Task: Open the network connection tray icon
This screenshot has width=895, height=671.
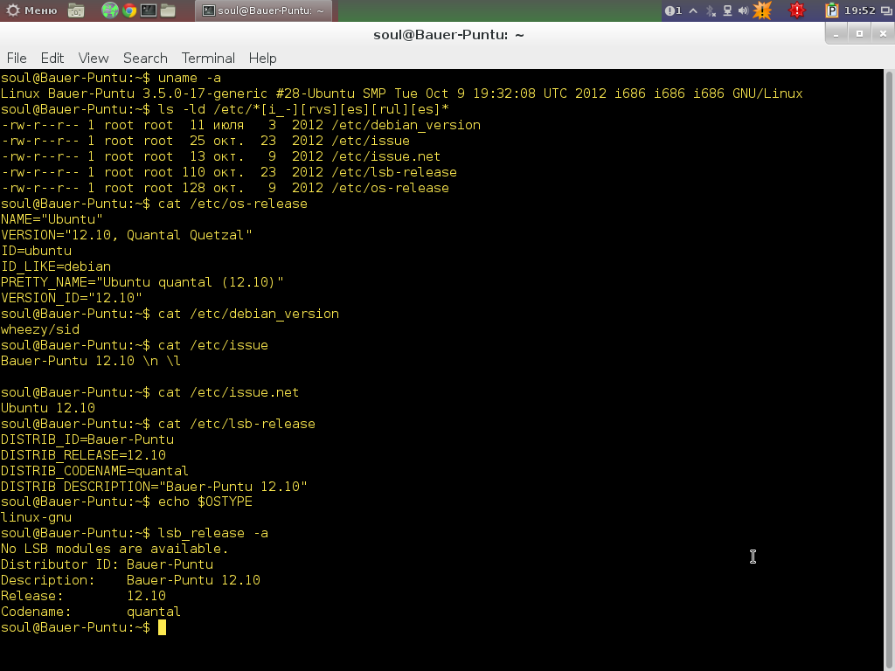Action: [x=727, y=10]
